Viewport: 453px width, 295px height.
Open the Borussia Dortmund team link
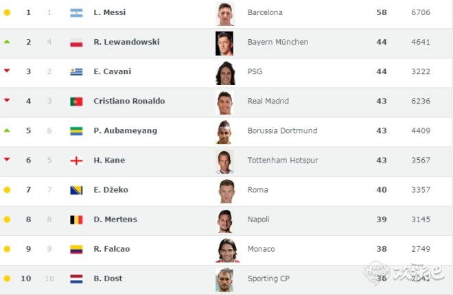pyautogui.click(x=282, y=130)
